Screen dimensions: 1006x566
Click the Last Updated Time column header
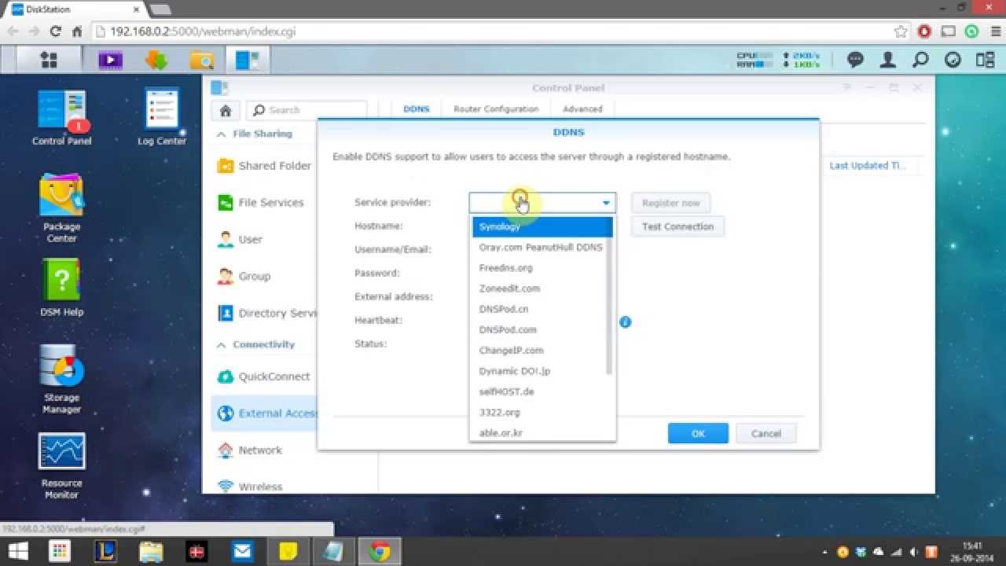[868, 166]
